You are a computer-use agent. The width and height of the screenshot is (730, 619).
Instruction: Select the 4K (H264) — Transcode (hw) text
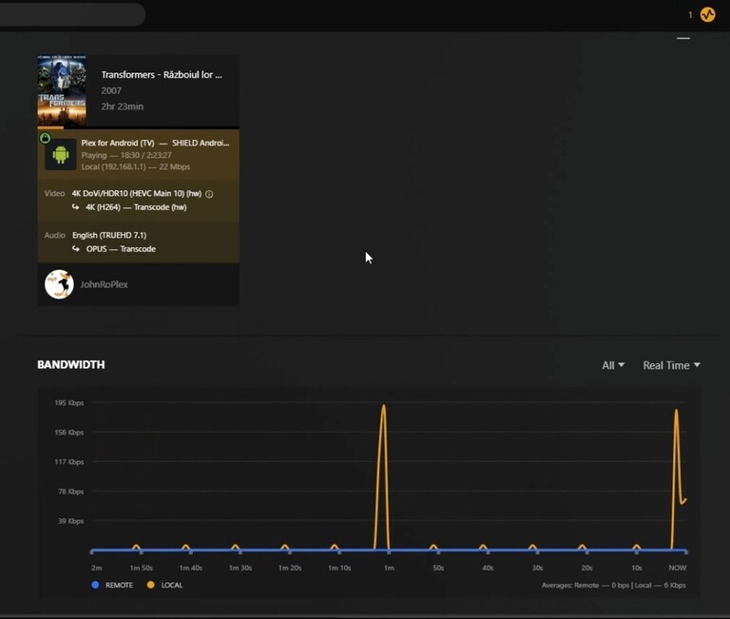coord(136,207)
